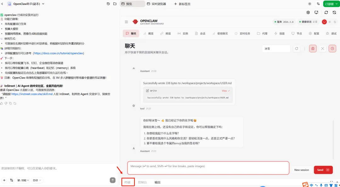The image size is (340, 187).
Task: Open the 配置 dashboard tab
Action: pyautogui.click(x=314, y=33)
